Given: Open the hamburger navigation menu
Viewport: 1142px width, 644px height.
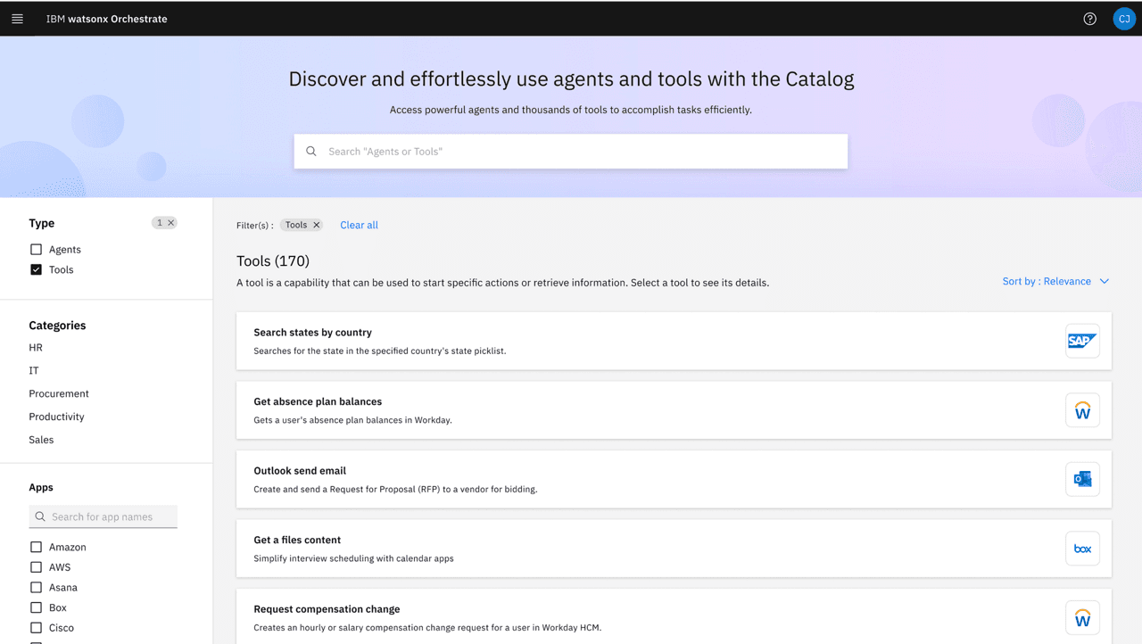Looking at the screenshot, I should 17,19.
